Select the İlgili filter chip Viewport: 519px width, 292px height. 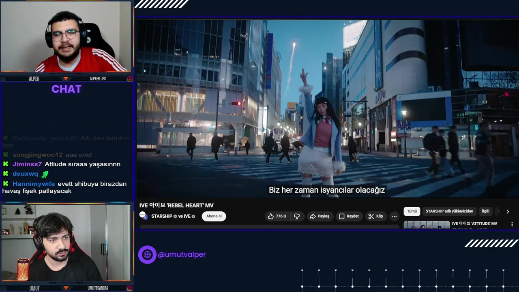tap(485, 211)
